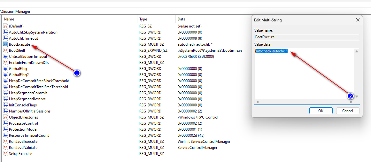Confirm the multi-string edit with OK
Screen dimensions: 371x162
coord(321,111)
